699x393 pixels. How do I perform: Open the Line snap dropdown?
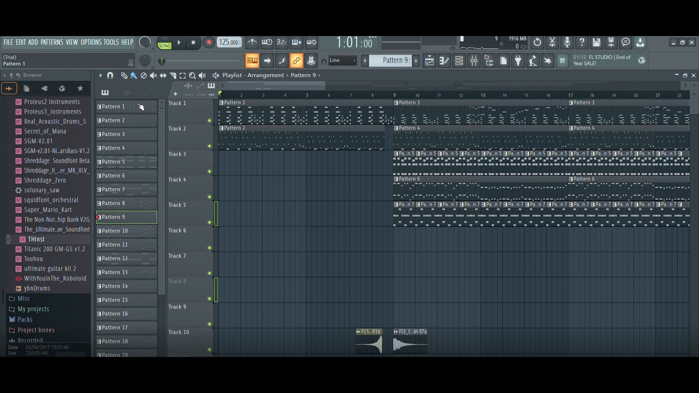click(x=342, y=61)
